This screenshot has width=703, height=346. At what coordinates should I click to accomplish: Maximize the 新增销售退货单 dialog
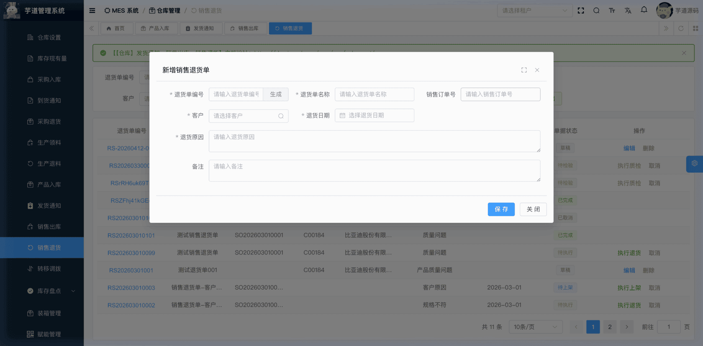[524, 70]
